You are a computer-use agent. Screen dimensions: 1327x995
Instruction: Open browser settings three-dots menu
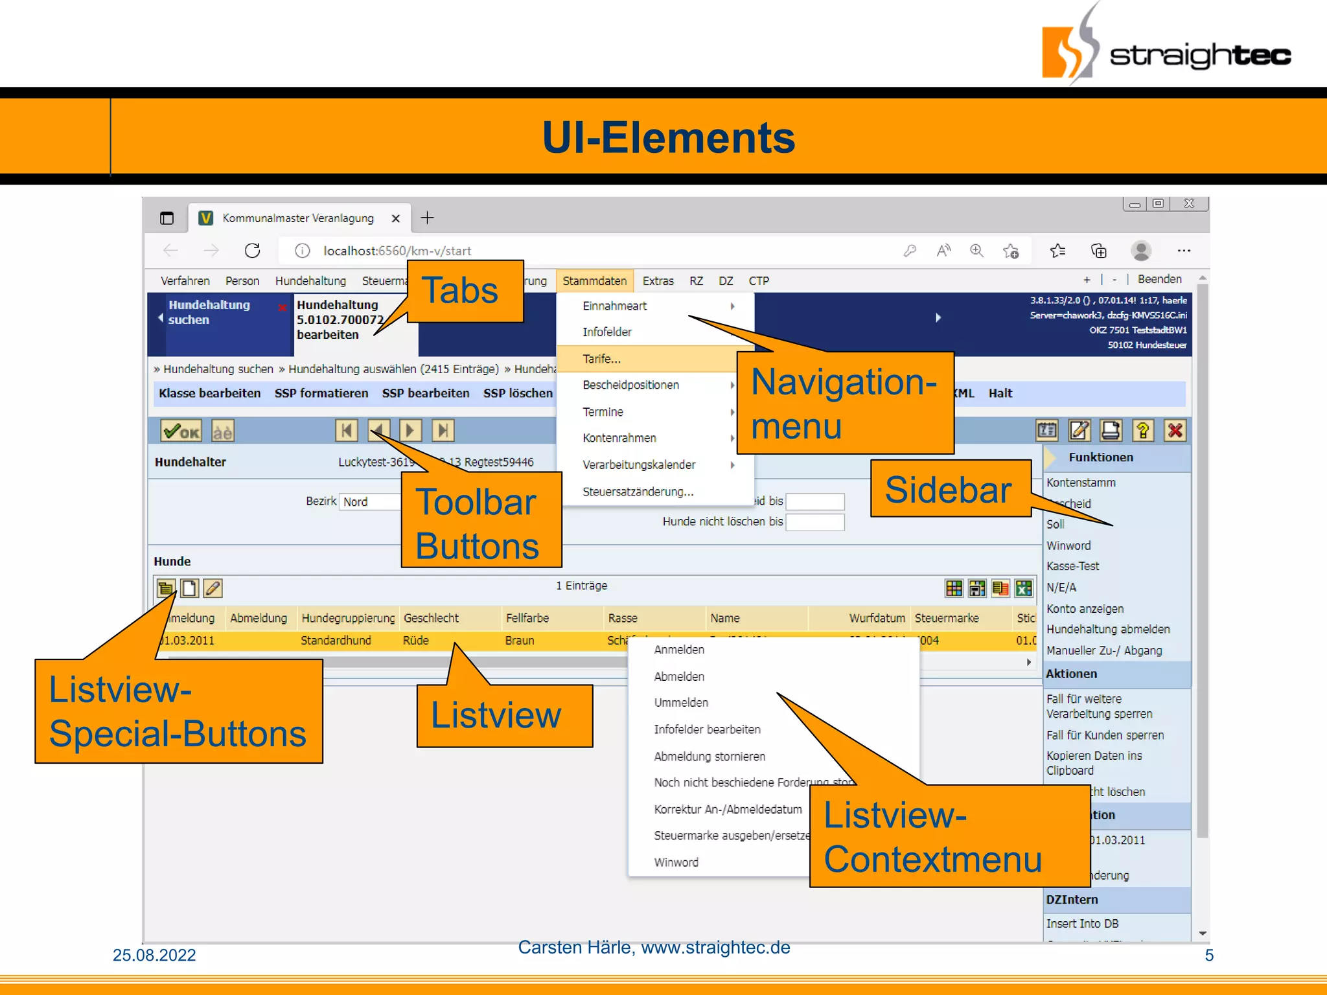click(1184, 251)
